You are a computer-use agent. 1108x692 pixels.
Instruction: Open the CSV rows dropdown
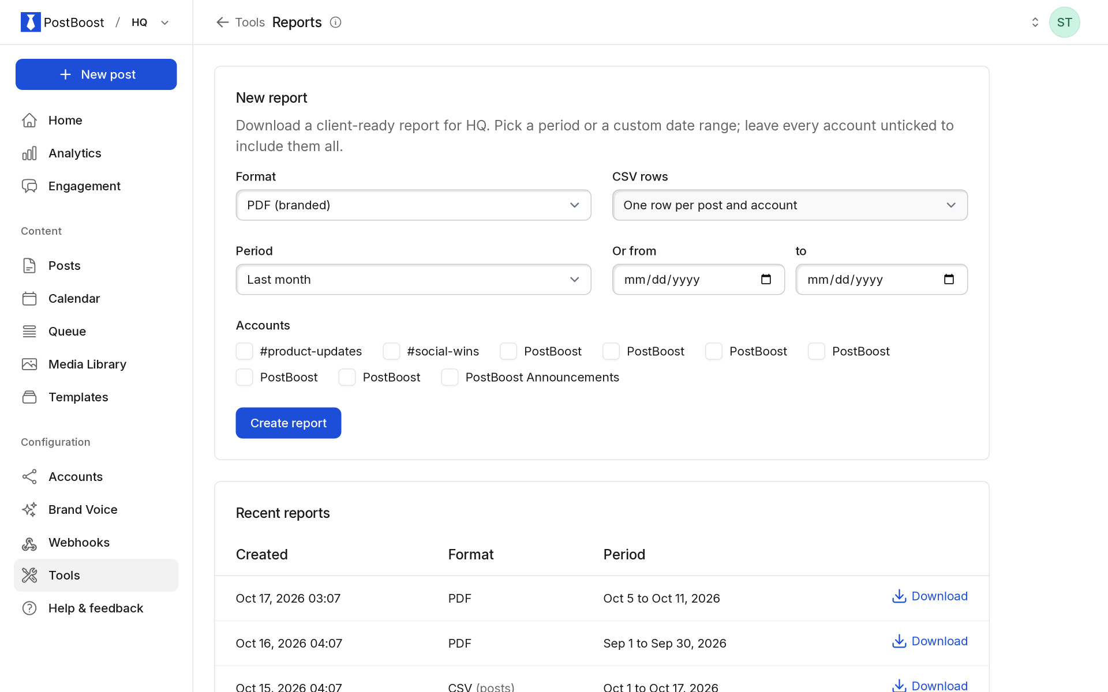click(789, 205)
